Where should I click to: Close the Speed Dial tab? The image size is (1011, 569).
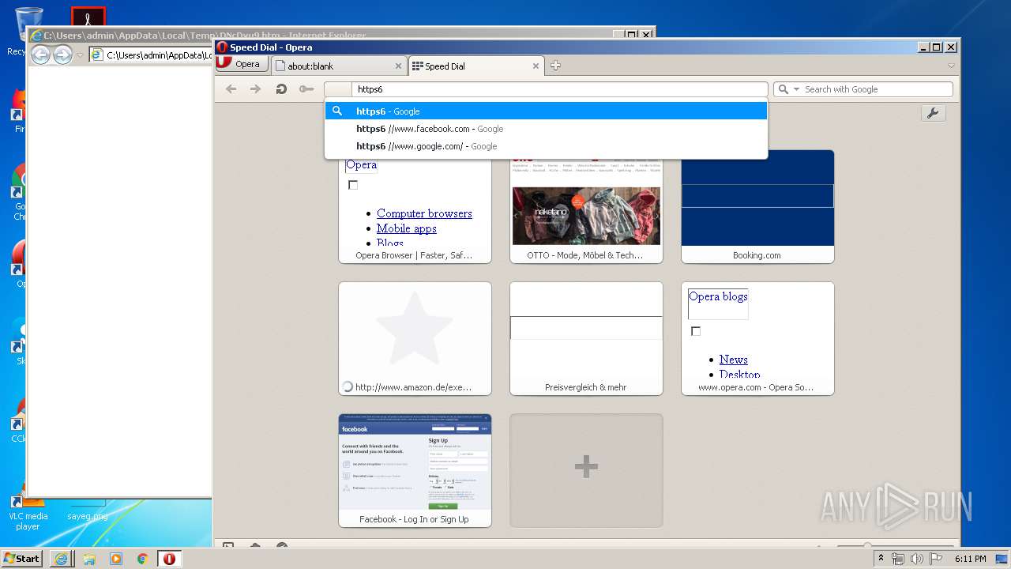point(536,66)
